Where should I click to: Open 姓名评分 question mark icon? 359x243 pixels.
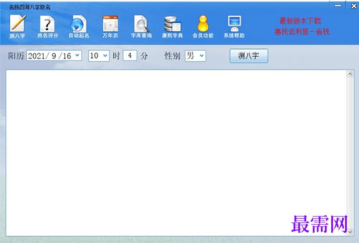pyautogui.click(x=48, y=26)
